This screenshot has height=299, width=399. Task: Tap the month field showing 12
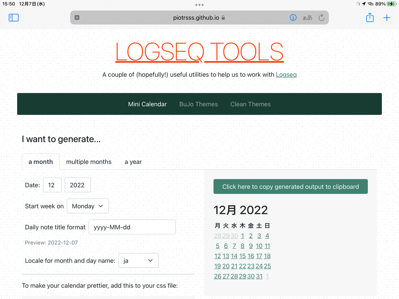(x=52, y=185)
